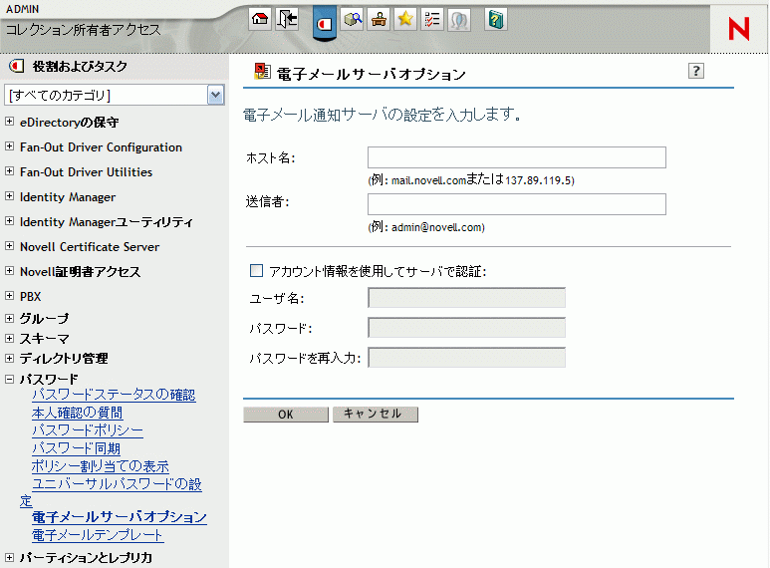Click the Home icon in toolbar
Image resolution: width=770 pixels, height=568 pixels.
coord(260,20)
